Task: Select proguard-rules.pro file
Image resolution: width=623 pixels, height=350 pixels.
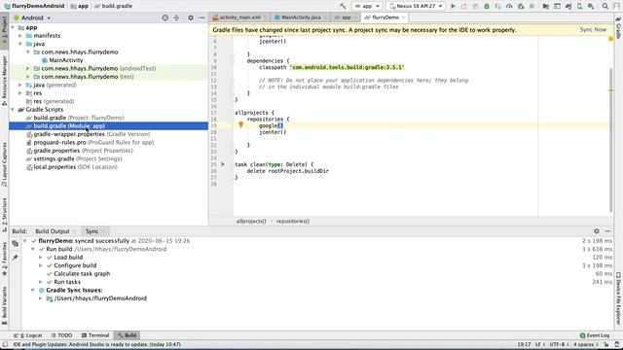Action: [x=93, y=143]
